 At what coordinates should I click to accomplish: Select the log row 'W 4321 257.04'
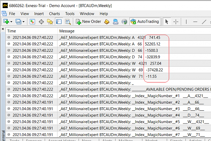coord(108,63)
